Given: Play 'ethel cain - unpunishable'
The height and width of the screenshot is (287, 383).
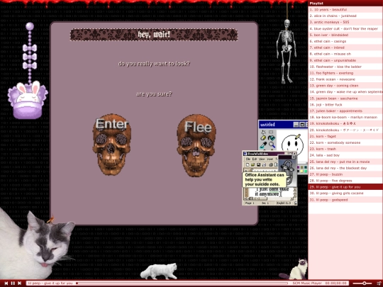Looking at the screenshot, I should point(345,60).
